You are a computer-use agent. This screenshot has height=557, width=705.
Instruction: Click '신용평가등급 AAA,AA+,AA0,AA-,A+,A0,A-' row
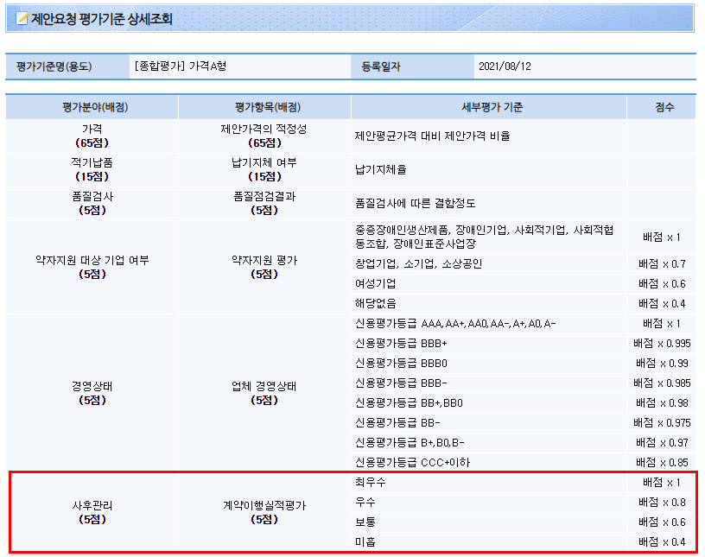[x=489, y=324]
